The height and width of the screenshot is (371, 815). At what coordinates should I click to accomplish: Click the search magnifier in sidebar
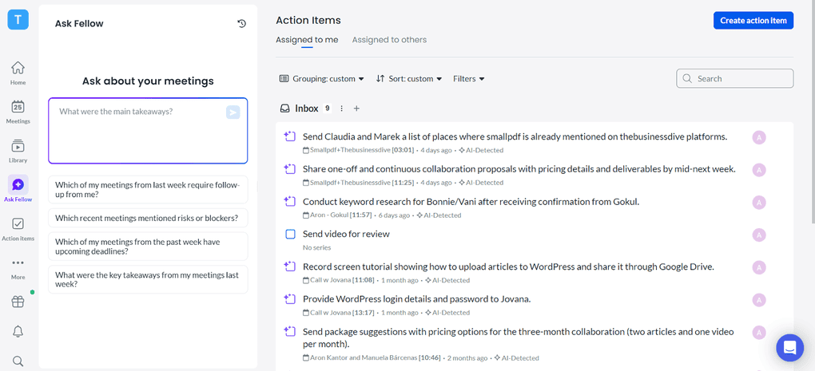click(18, 361)
